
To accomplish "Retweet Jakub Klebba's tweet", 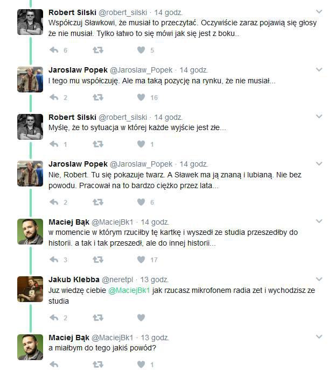I will (x=97, y=318).
